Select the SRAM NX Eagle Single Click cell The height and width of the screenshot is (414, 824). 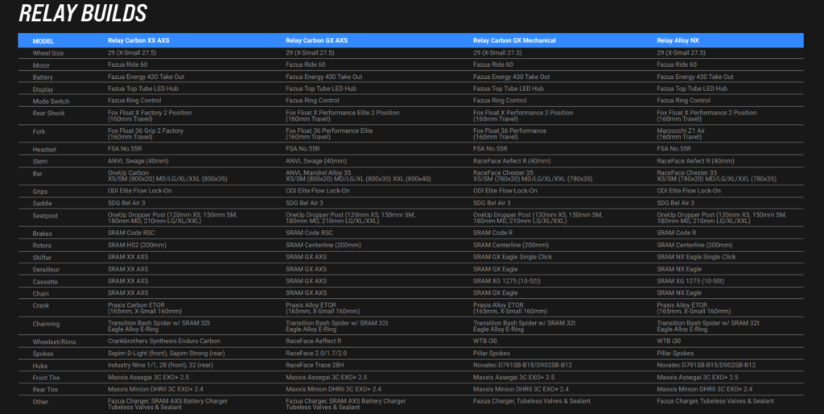(696, 257)
